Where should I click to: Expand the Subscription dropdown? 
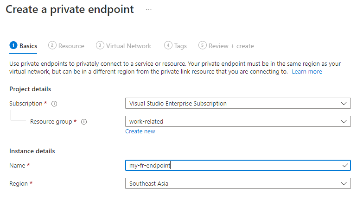tap(238, 104)
